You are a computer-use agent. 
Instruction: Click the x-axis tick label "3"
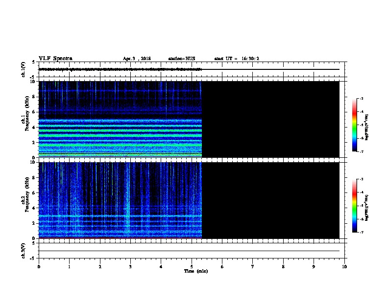point(130,267)
